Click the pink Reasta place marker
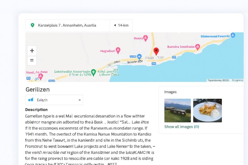Image resolution: width=248 pixels, height=165 pixels. tap(145, 38)
